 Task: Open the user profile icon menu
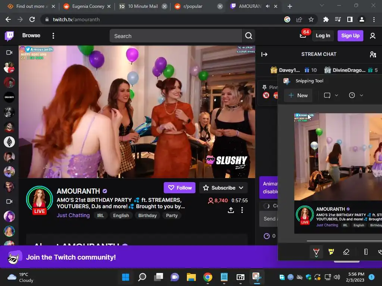373,36
